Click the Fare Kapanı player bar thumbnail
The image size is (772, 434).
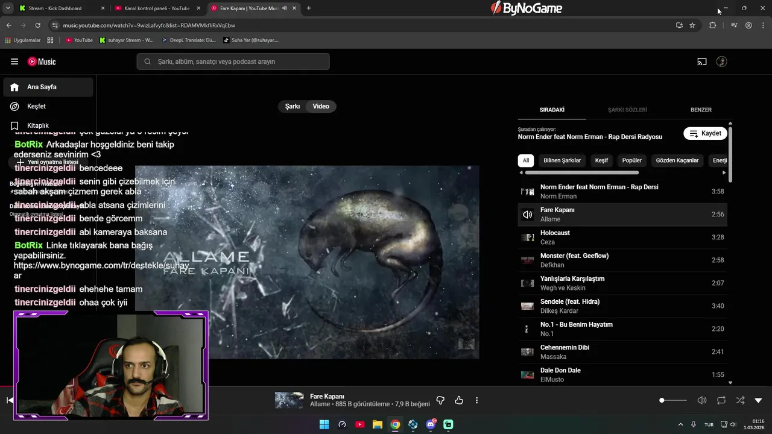(x=289, y=400)
